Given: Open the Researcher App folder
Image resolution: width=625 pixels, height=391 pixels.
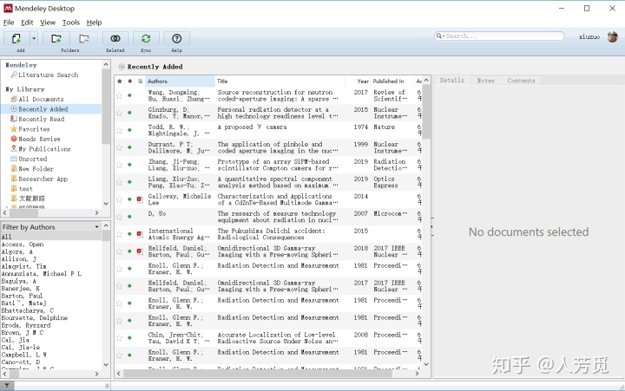Looking at the screenshot, I should pyautogui.click(x=43, y=179).
